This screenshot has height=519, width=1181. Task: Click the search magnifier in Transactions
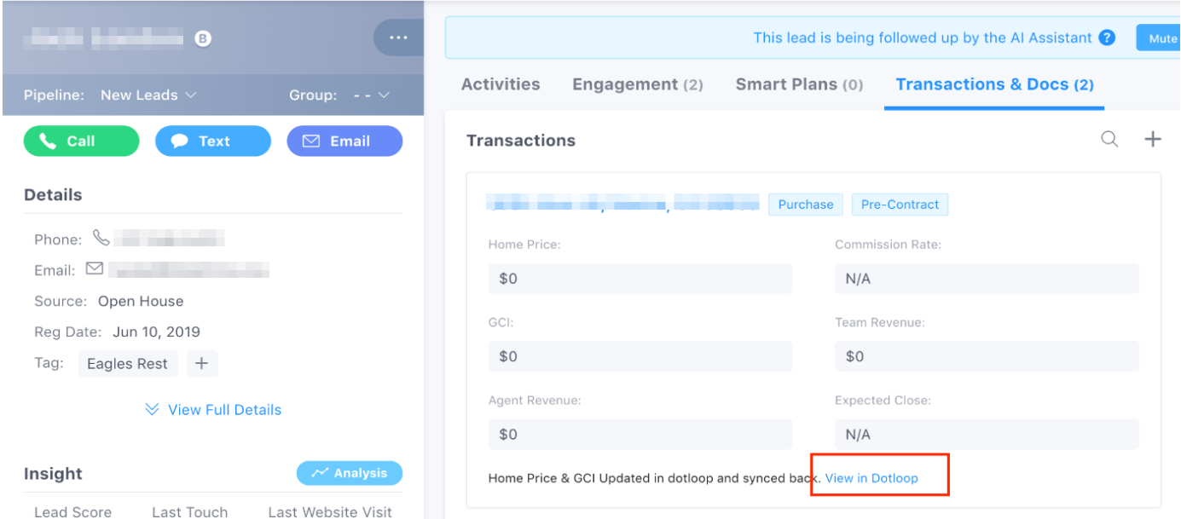1109,139
